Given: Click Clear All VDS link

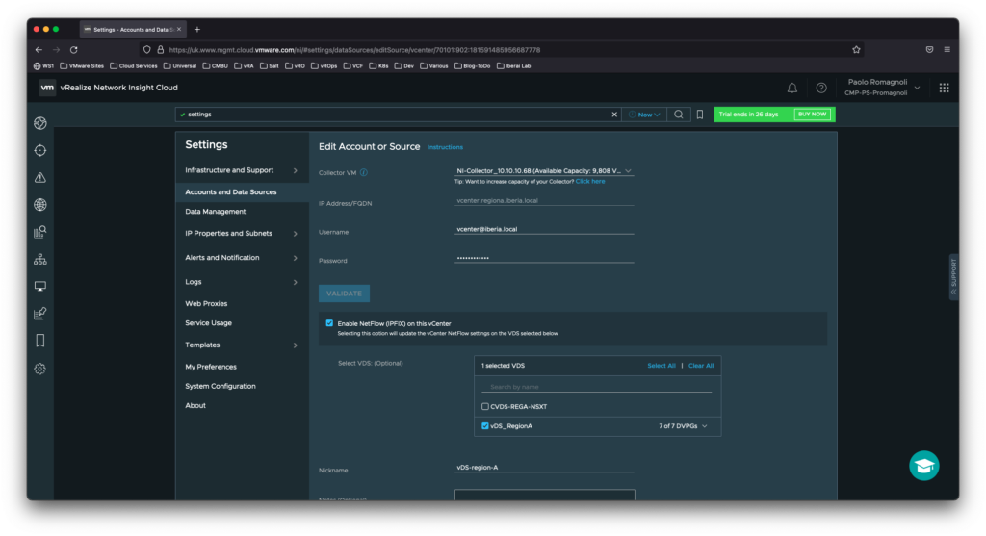Looking at the screenshot, I should coord(701,366).
